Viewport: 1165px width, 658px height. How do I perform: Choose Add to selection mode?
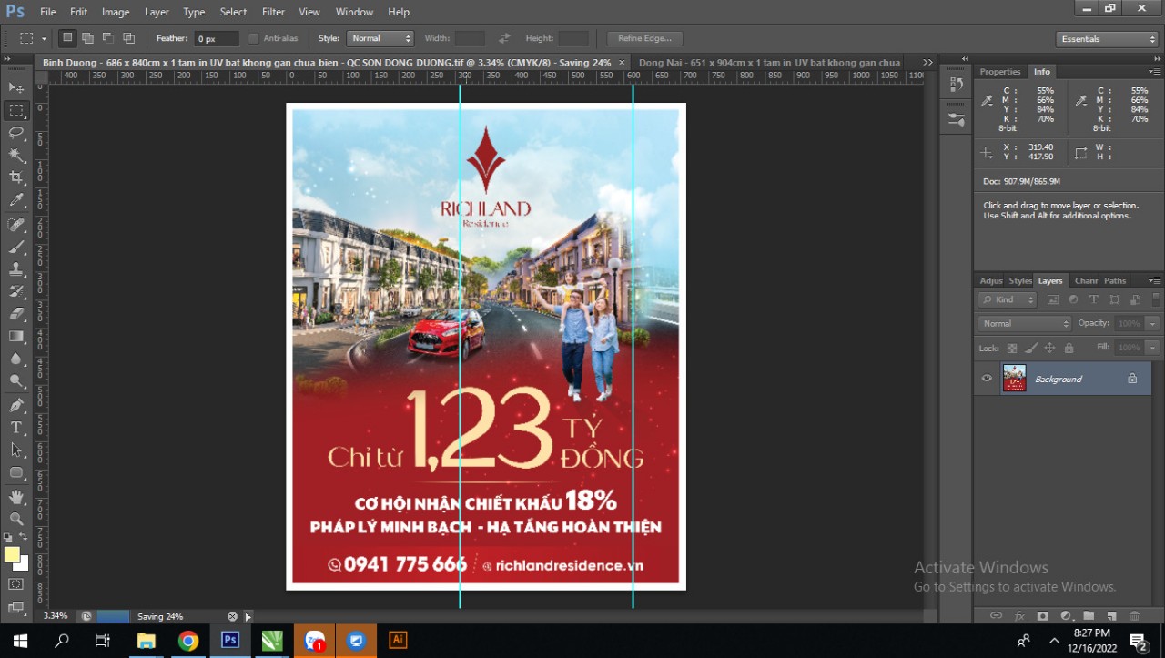(87, 38)
